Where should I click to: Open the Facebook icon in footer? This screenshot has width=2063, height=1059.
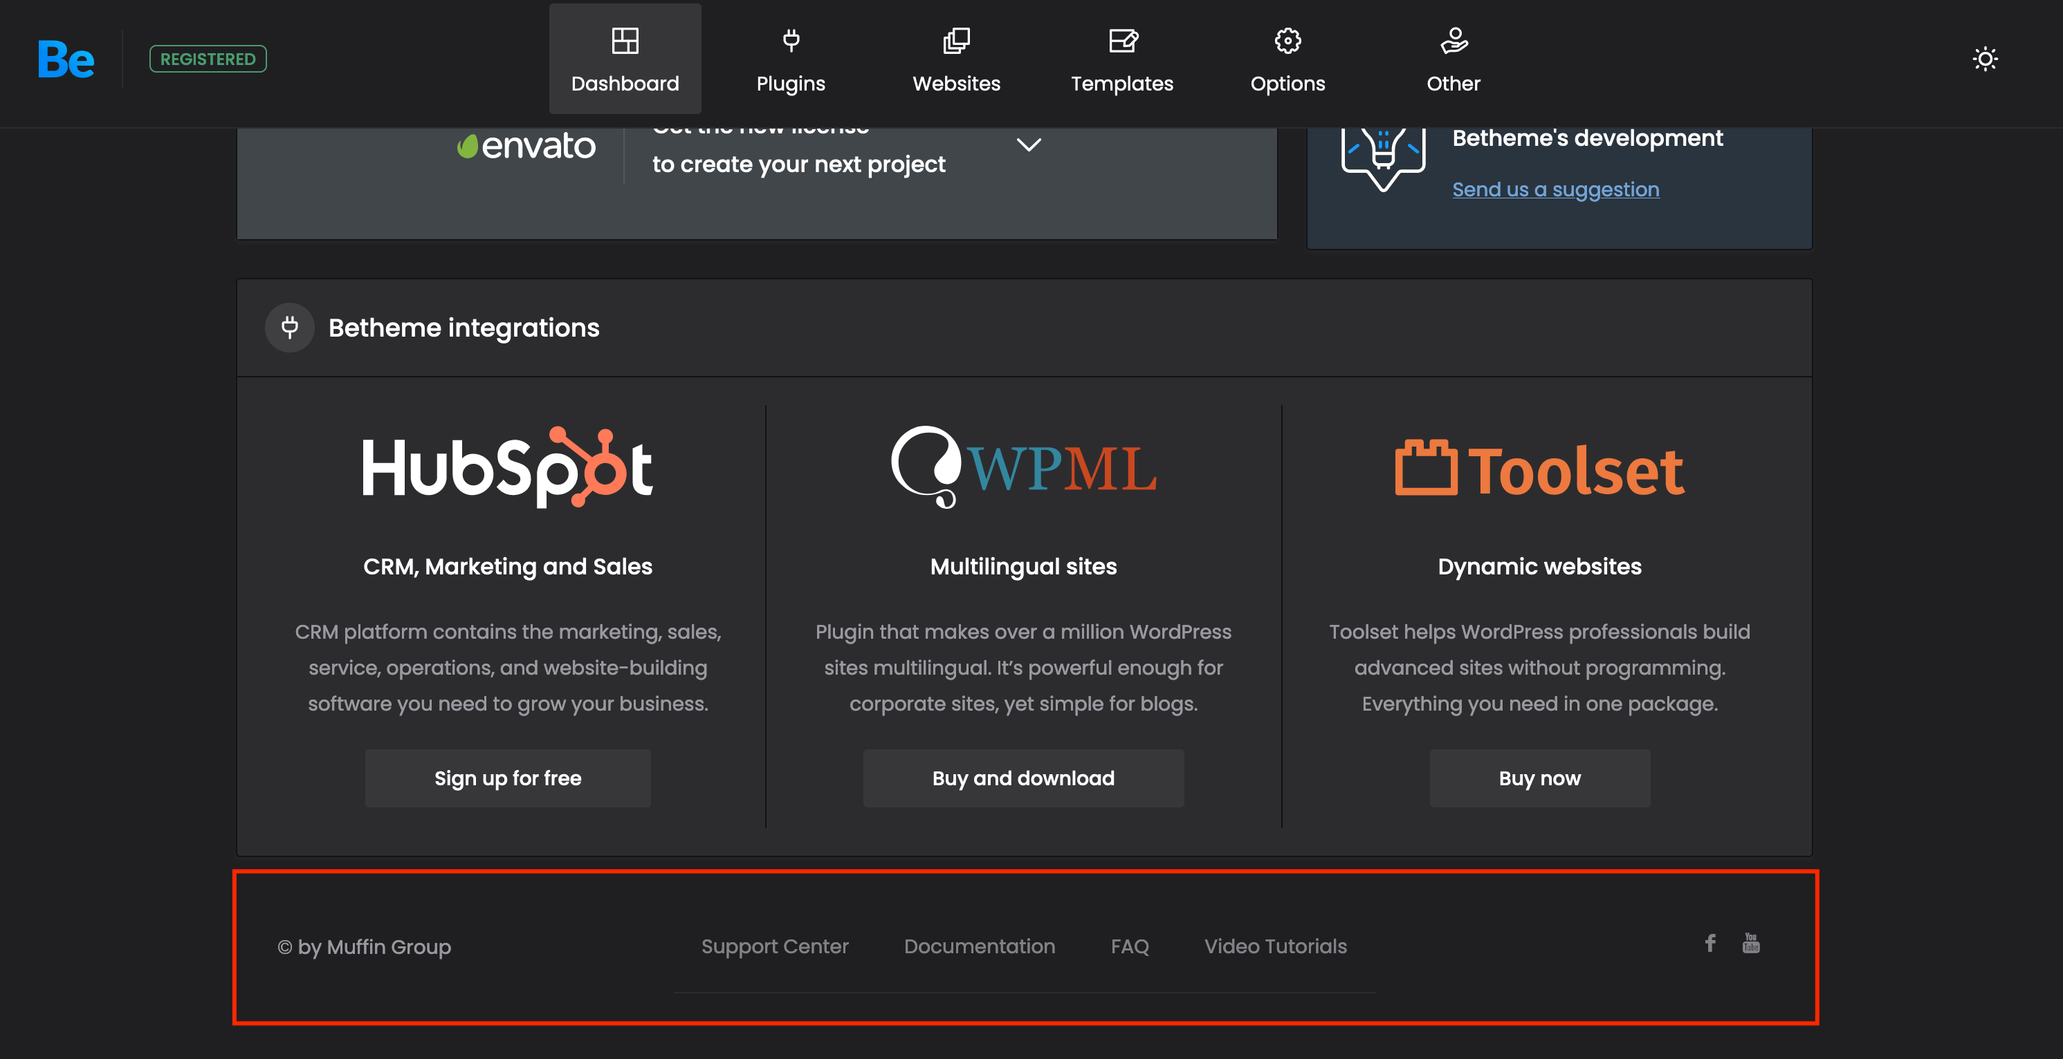pos(1709,943)
